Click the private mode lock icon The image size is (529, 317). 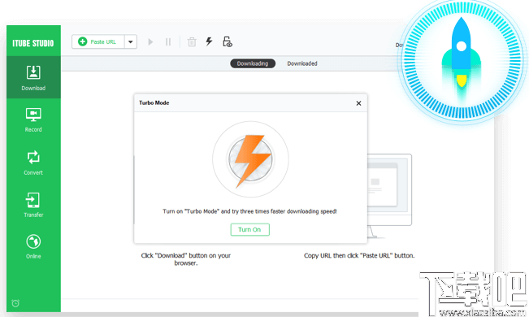pos(228,41)
